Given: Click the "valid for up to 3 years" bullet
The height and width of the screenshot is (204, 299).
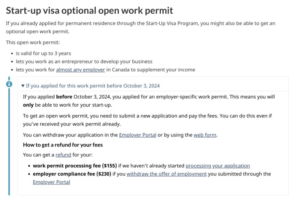Looking at the screenshot, I should 43,53.
